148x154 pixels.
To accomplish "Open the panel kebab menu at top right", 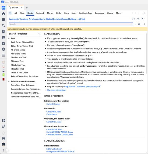I will point(144,13).
